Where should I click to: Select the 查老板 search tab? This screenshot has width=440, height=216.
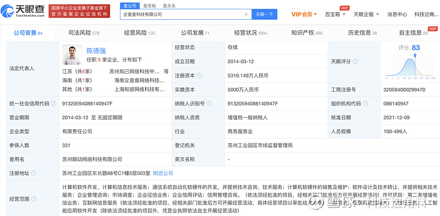click(x=149, y=5)
